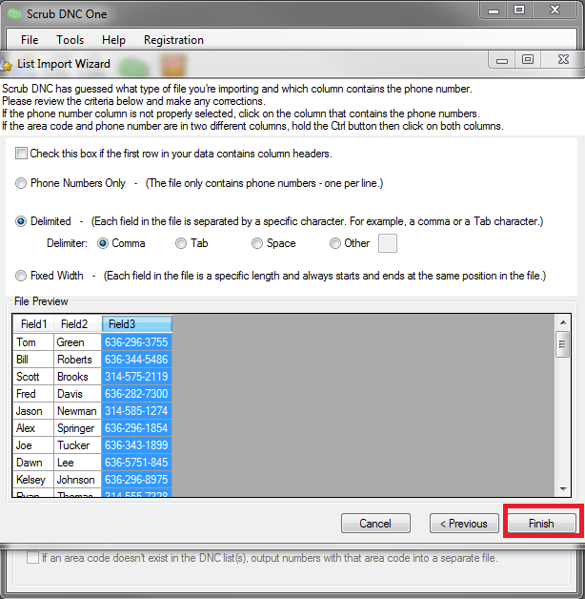Select Space as the delimiter

257,243
